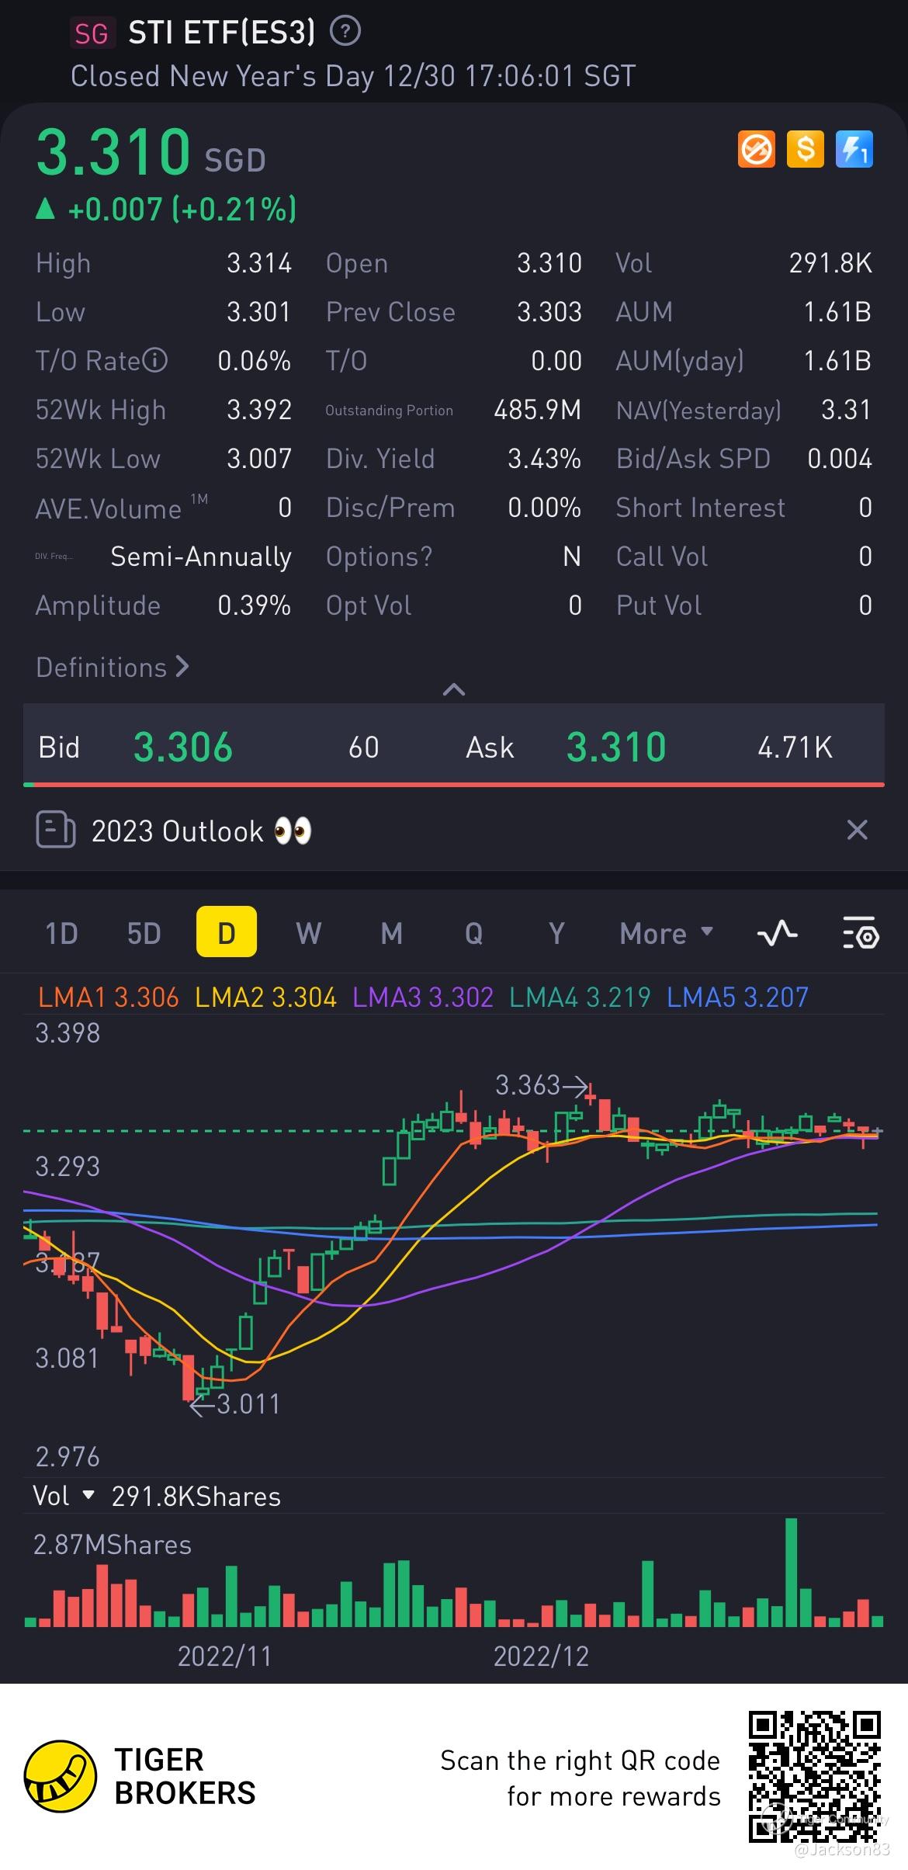Screen dimensions: 908x1870
Task: Open the More timeframes dropdown
Action: pyautogui.click(x=666, y=933)
